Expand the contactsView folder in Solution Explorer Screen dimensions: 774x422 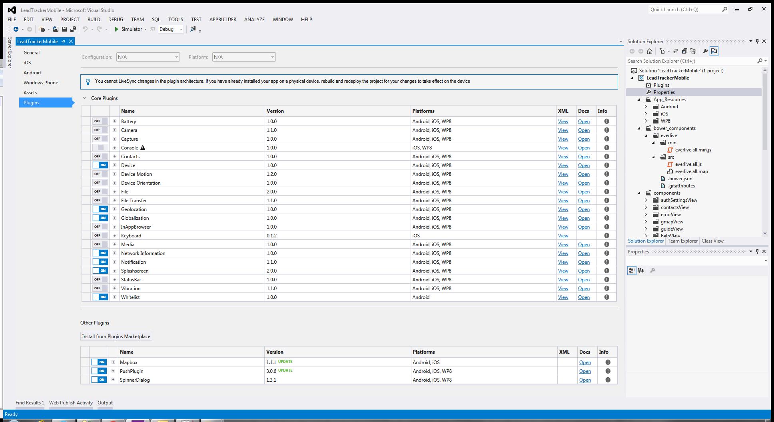646,207
